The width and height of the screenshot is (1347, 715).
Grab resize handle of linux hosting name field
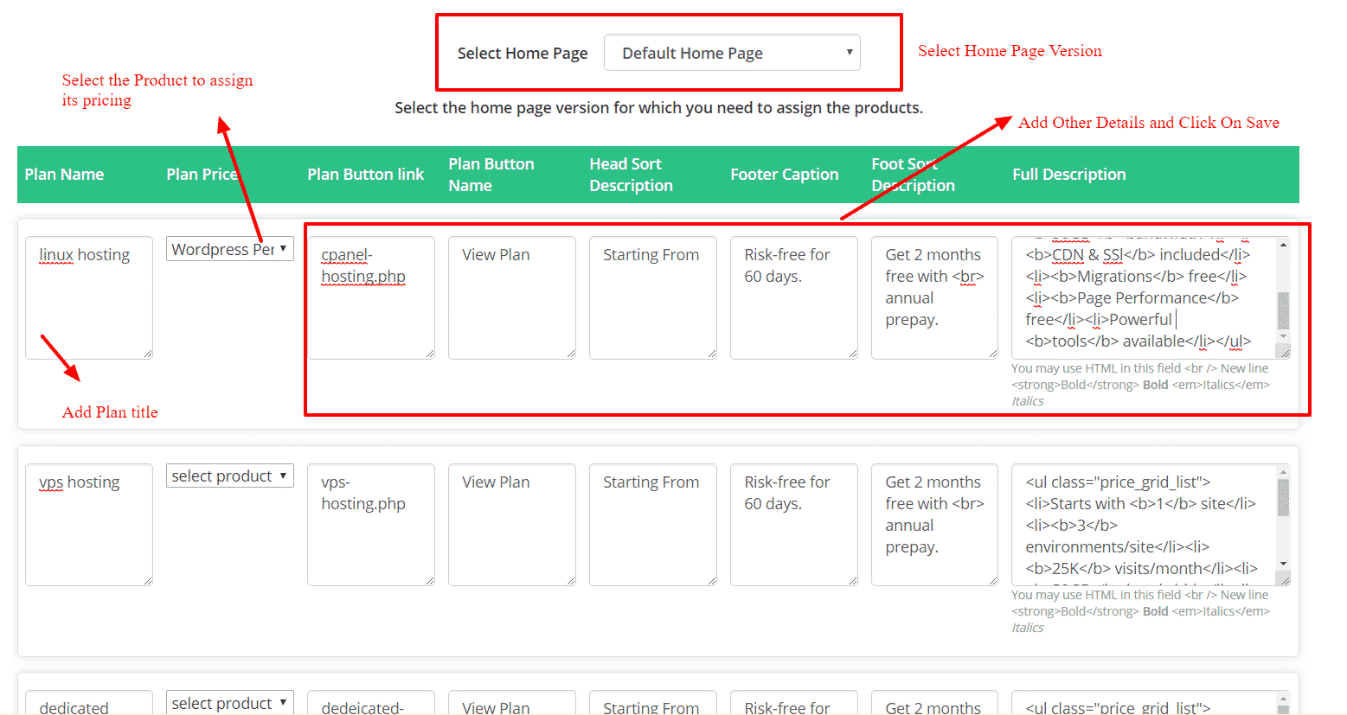pos(148,354)
